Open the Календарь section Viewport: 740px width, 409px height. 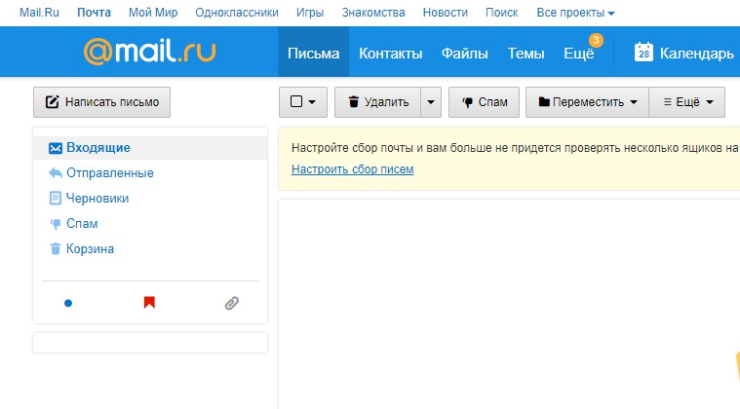tap(696, 54)
